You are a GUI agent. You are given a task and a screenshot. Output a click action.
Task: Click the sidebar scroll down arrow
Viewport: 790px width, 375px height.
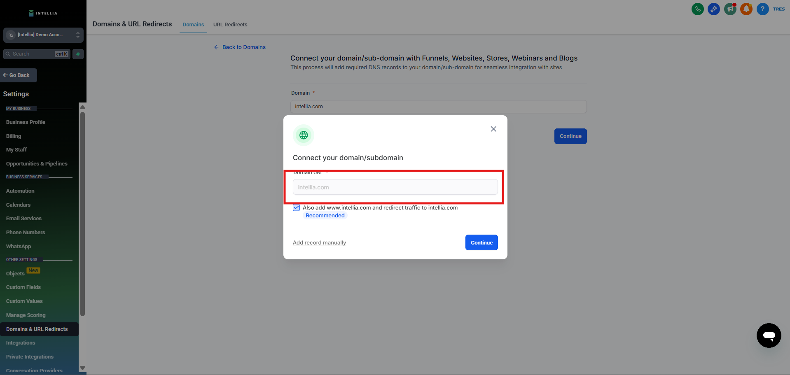pyautogui.click(x=82, y=368)
